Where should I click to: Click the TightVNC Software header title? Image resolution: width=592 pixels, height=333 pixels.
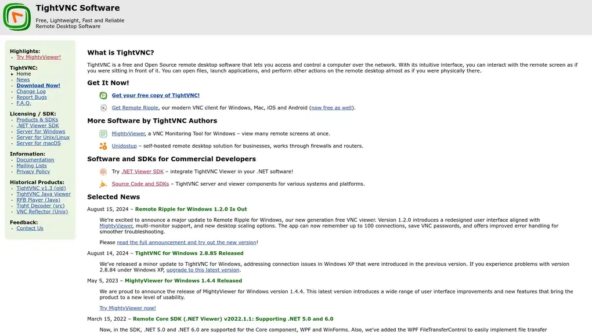[x=77, y=8]
